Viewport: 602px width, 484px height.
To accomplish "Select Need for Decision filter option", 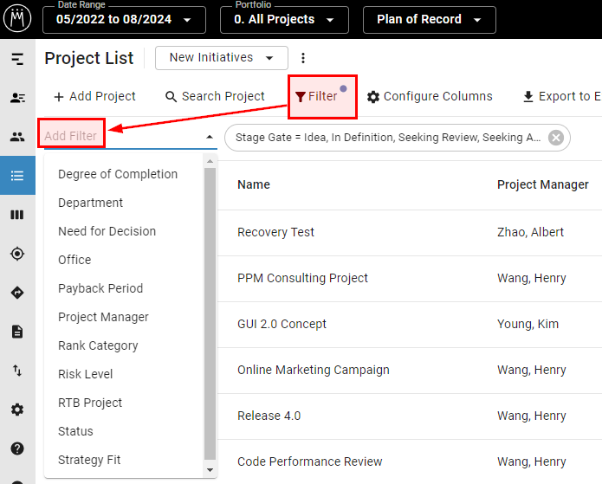I will tap(107, 231).
